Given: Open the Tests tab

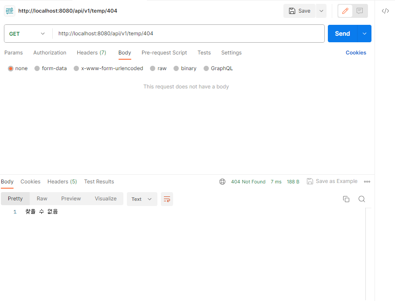Looking at the screenshot, I should [204, 53].
